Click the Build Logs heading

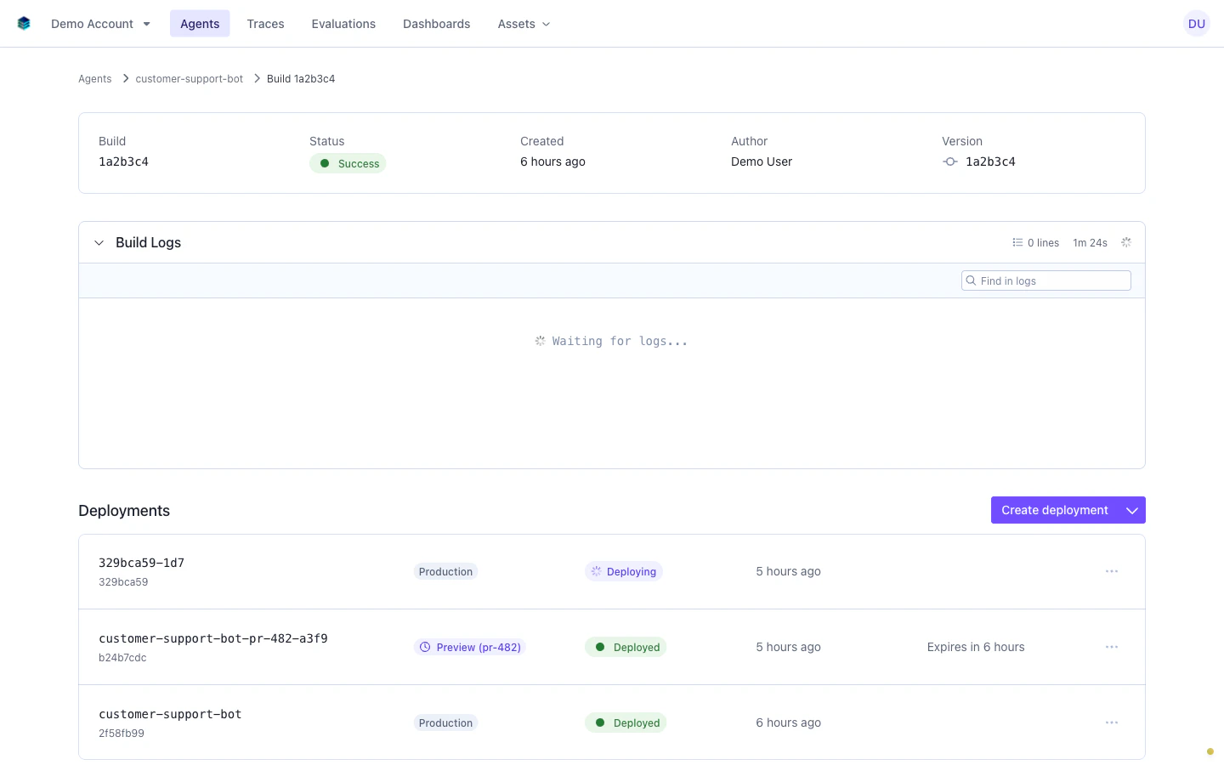click(148, 242)
